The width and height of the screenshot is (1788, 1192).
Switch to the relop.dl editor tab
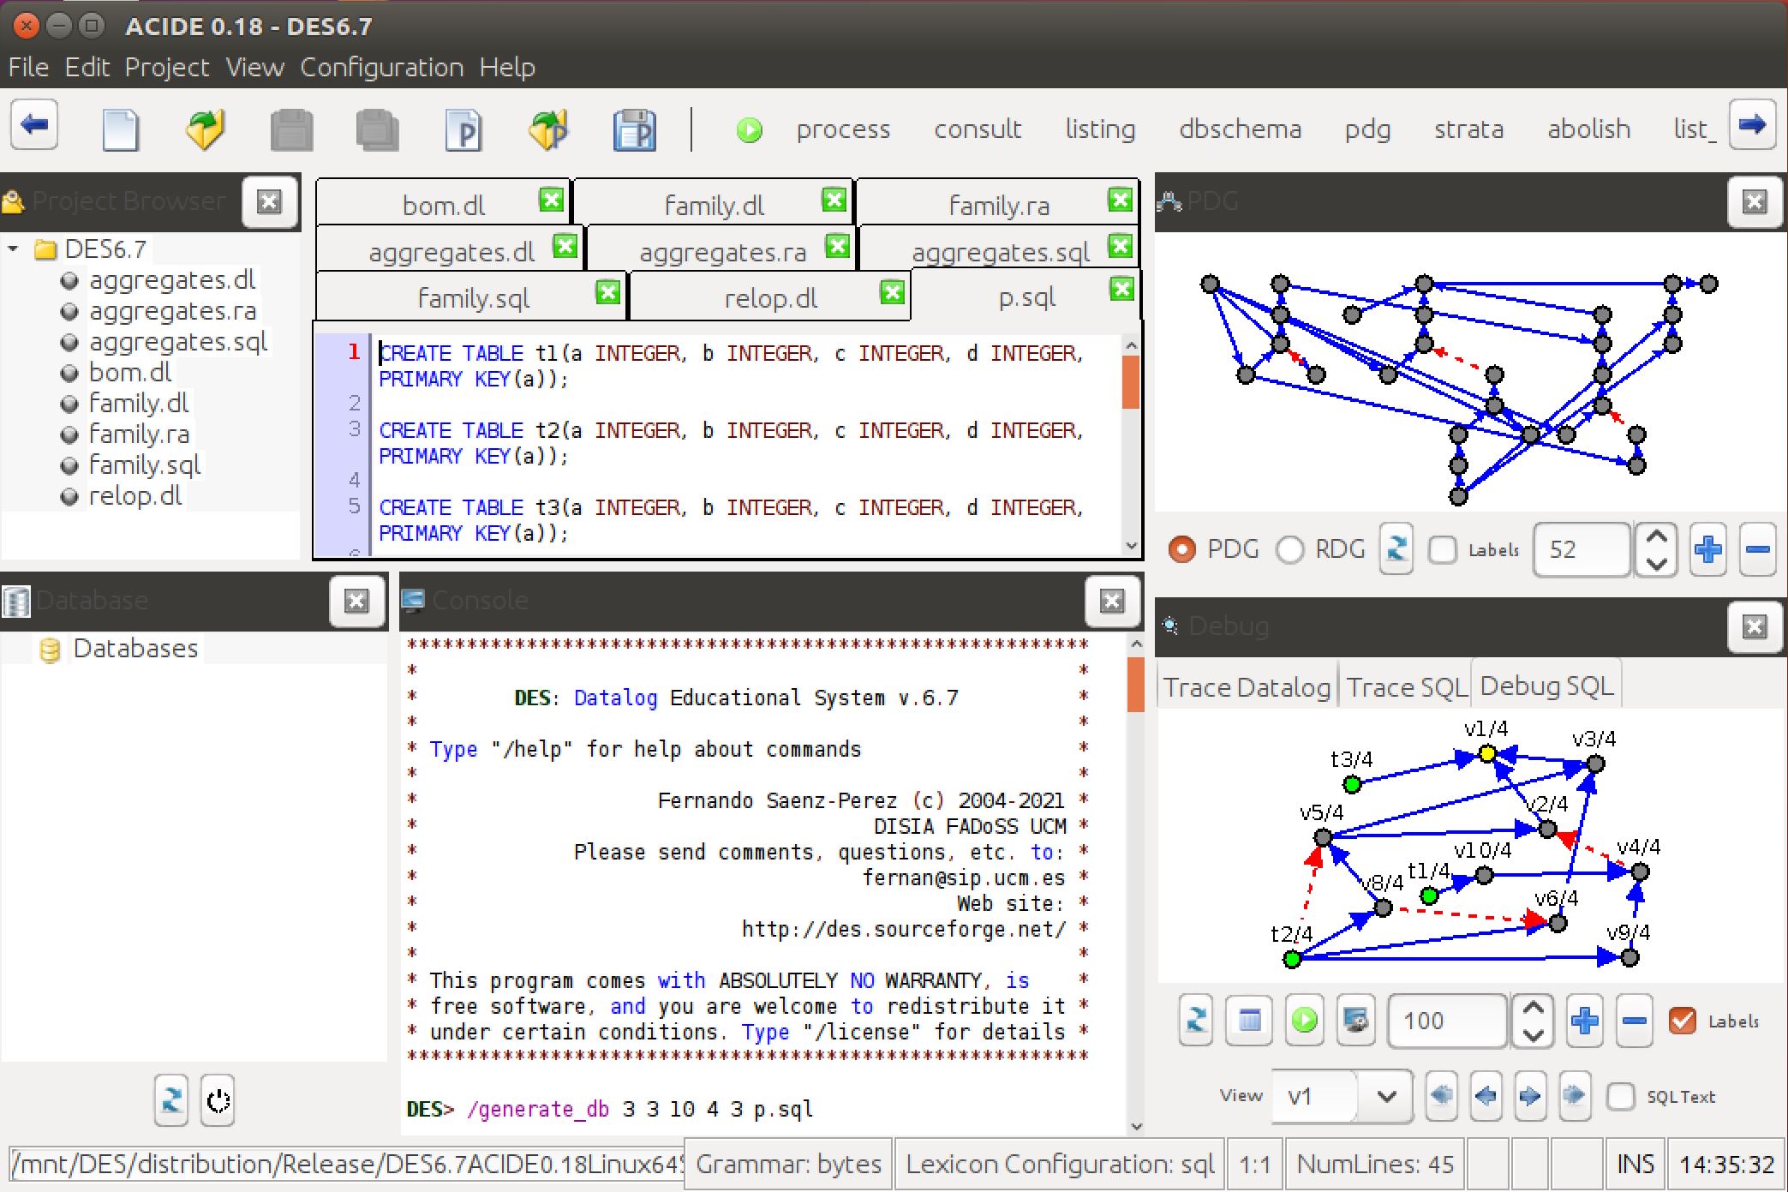pyautogui.click(x=770, y=297)
